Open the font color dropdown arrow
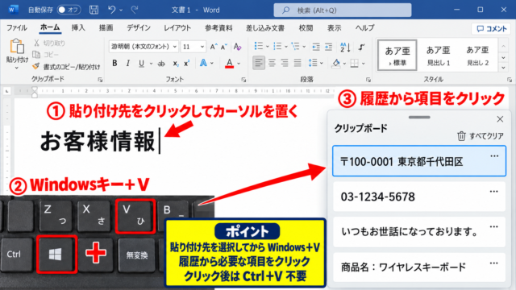Image resolution: width=516 pixels, height=290 pixels. click(x=239, y=64)
